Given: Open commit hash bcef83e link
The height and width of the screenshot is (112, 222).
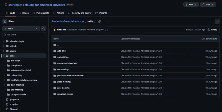Looking at the screenshot, I should coord(190,30).
